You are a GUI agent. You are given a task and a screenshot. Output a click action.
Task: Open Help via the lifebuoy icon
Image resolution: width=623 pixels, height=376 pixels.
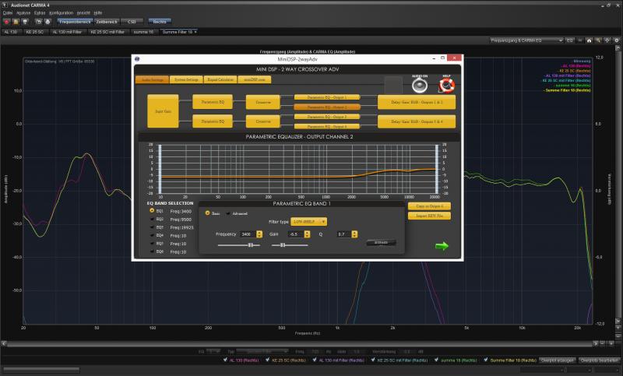(x=447, y=85)
